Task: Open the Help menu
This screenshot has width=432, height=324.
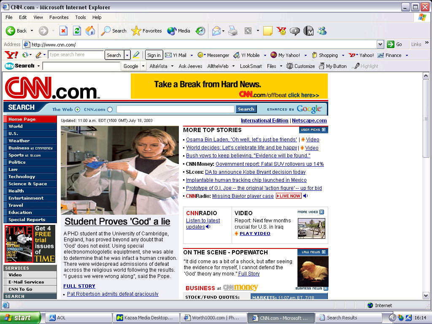Action: click(x=97, y=17)
